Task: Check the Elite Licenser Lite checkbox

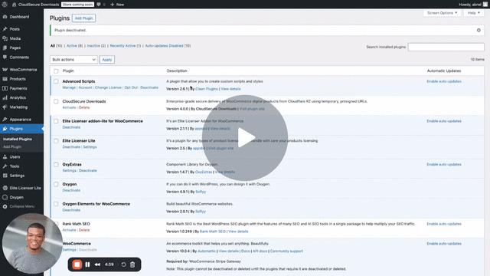Action: [x=56, y=141]
